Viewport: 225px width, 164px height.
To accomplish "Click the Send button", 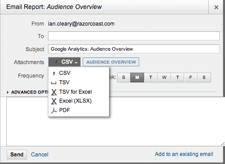I will point(17,155).
